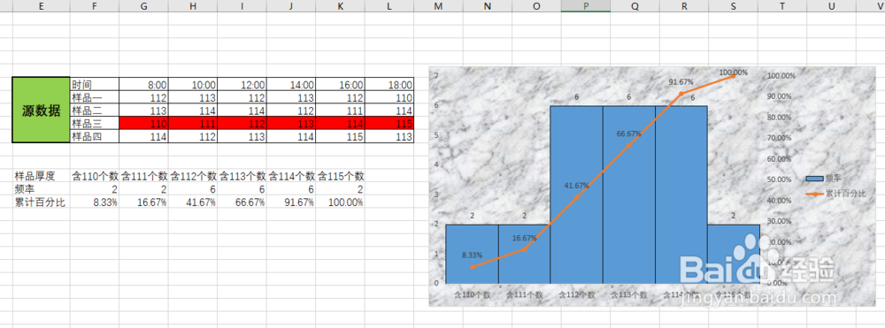This screenshot has height=328, width=885.
Task: Click the 含113个数 bar in chart
Action: click(628, 195)
